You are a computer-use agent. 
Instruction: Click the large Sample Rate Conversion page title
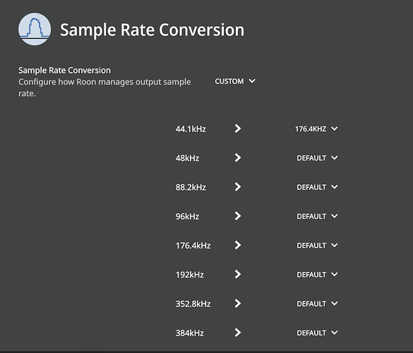pos(152,30)
